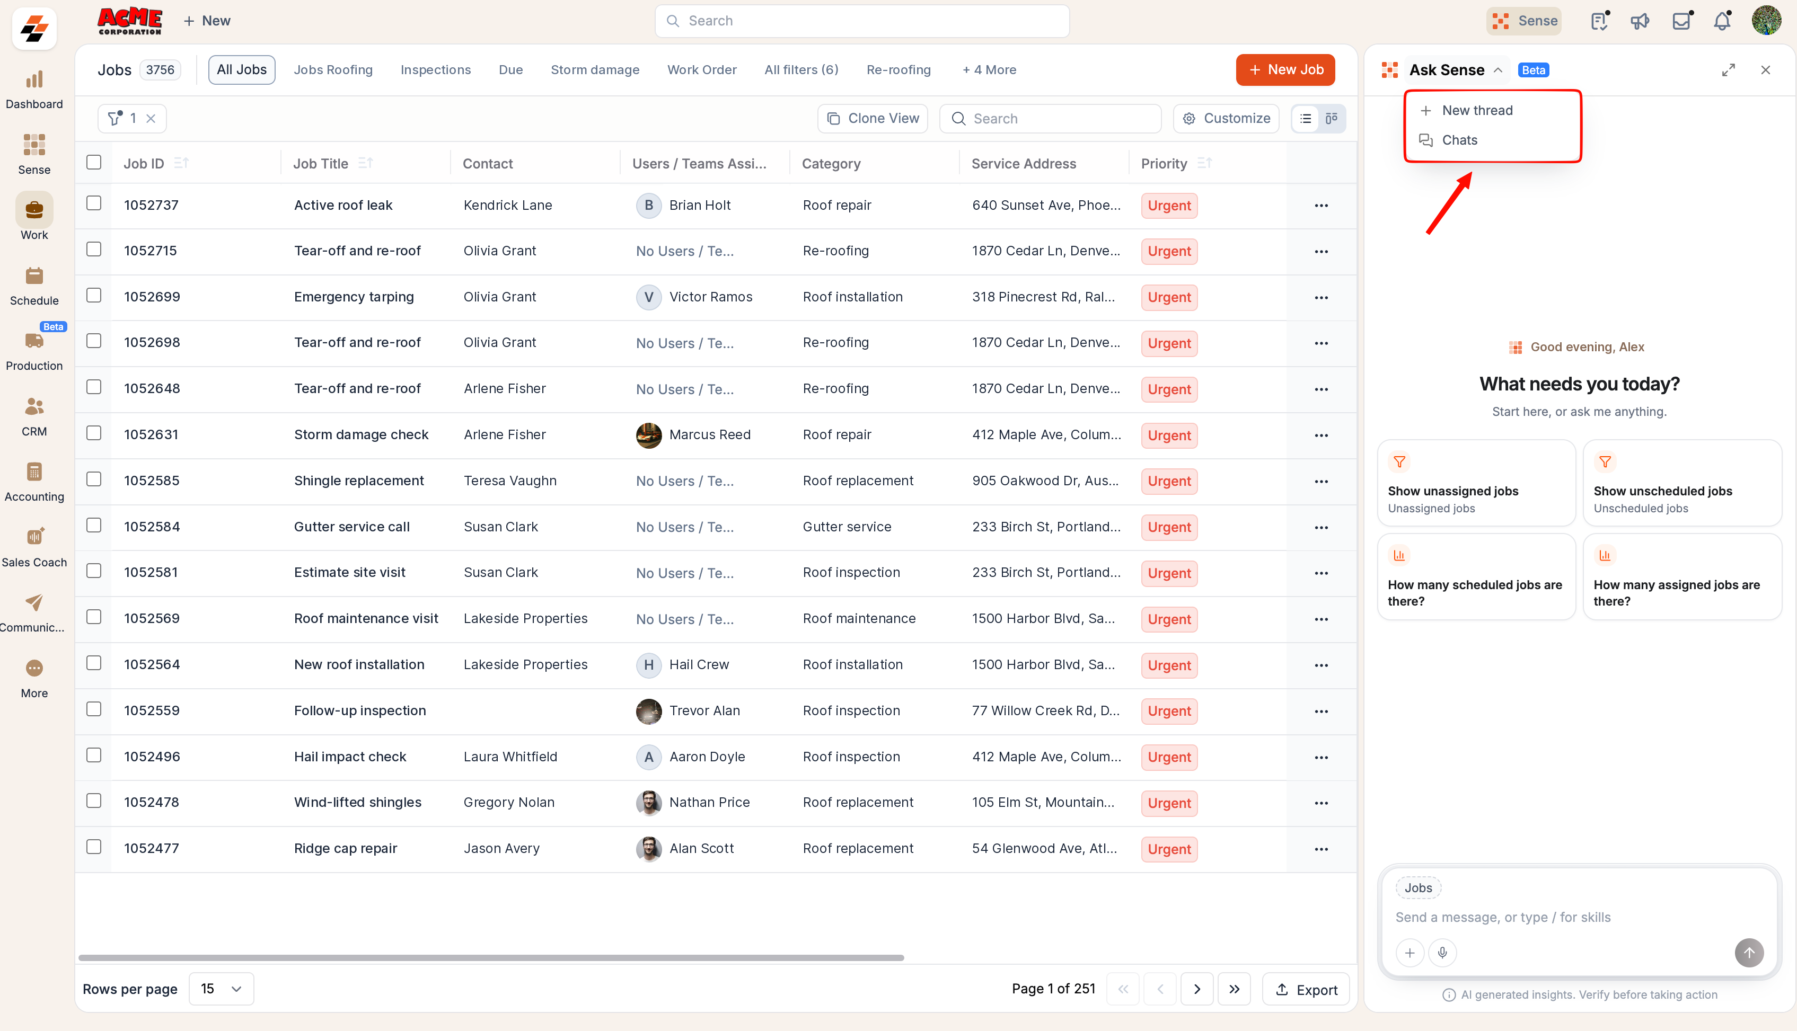Switch to board view icon
The height and width of the screenshot is (1031, 1797).
1331,118
